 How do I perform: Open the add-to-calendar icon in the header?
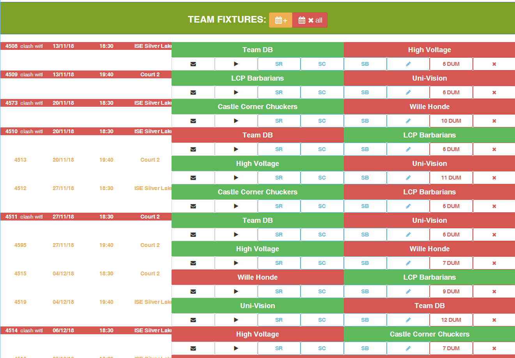click(280, 19)
